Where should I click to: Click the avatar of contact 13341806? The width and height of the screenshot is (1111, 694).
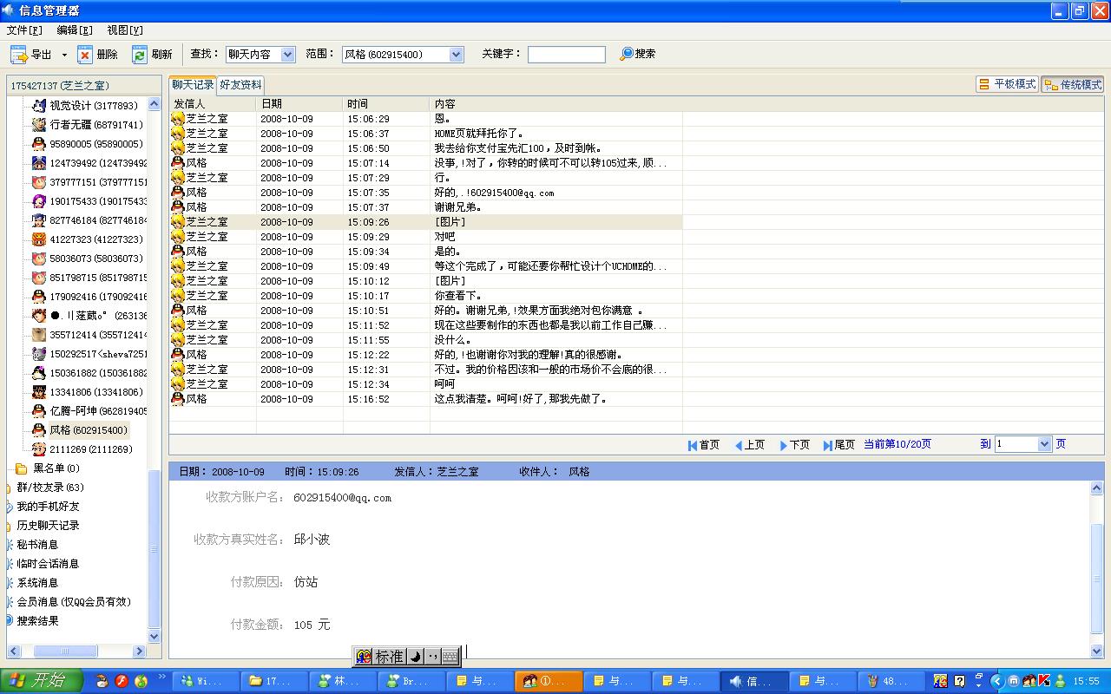38,392
